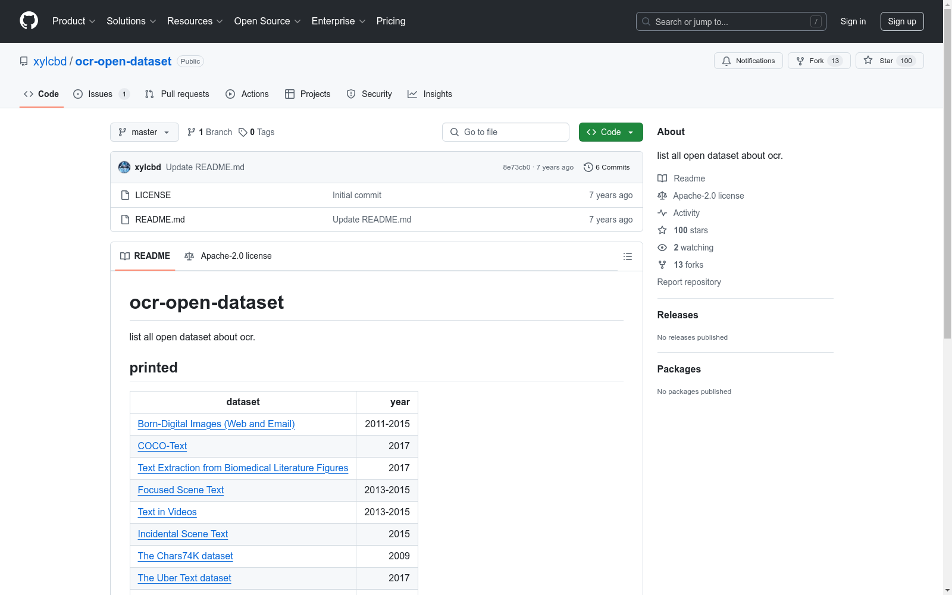Open The Uber Text dataset link
Viewport: 952px width, 595px height.
click(x=184, y=578)
